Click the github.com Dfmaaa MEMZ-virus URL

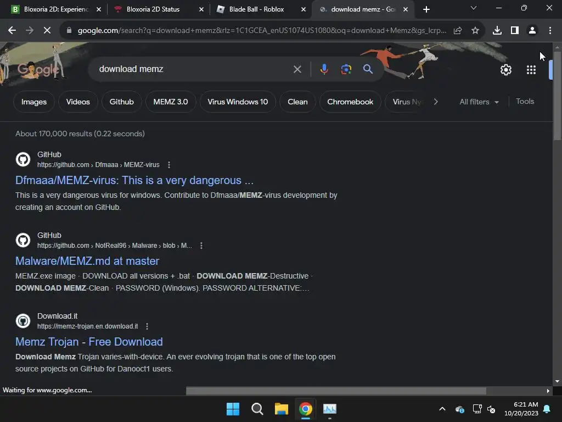point(98,165)
